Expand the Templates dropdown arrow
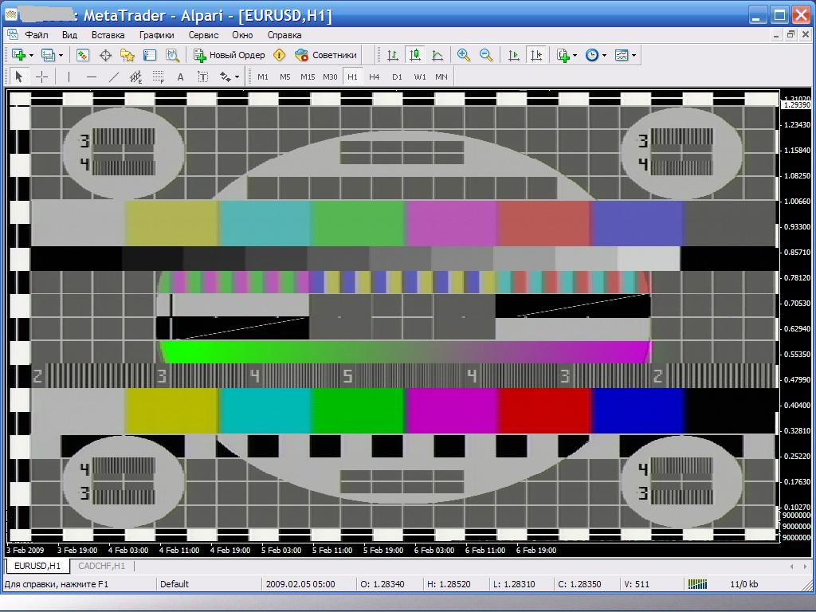This screenshot has height=612, width=816. [x=634, y=55]
